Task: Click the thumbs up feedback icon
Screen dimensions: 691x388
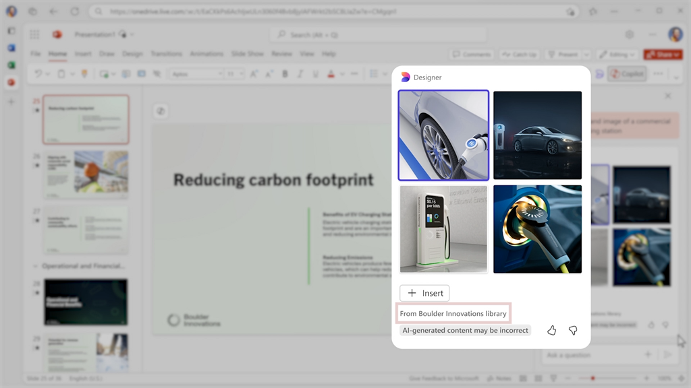Action: point(551,330)
